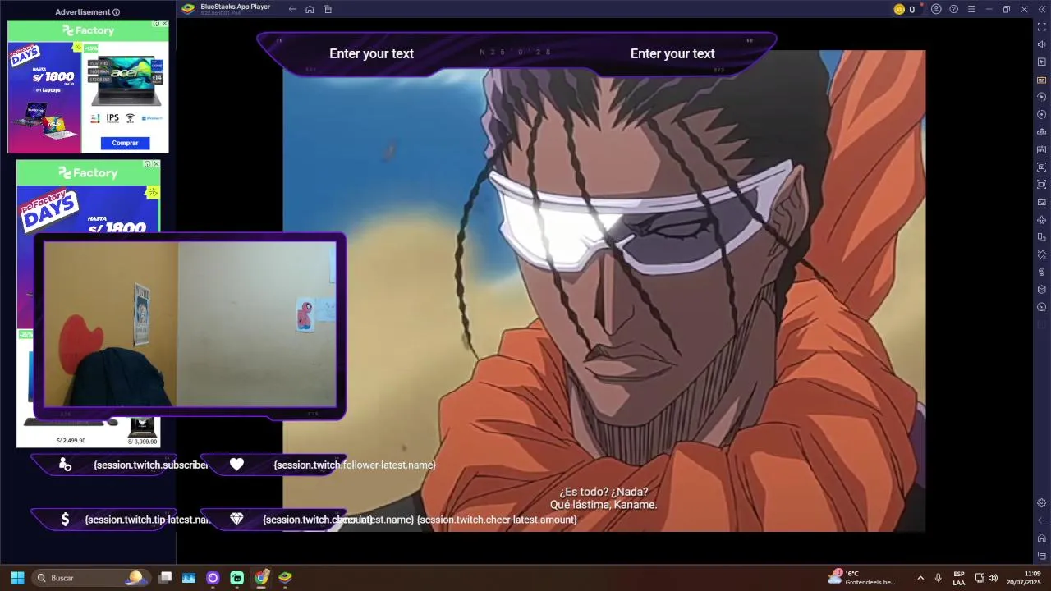Click the sidebar rotate circular icon
This screenshot has width=1051, height=591.
click(1042, 114)
